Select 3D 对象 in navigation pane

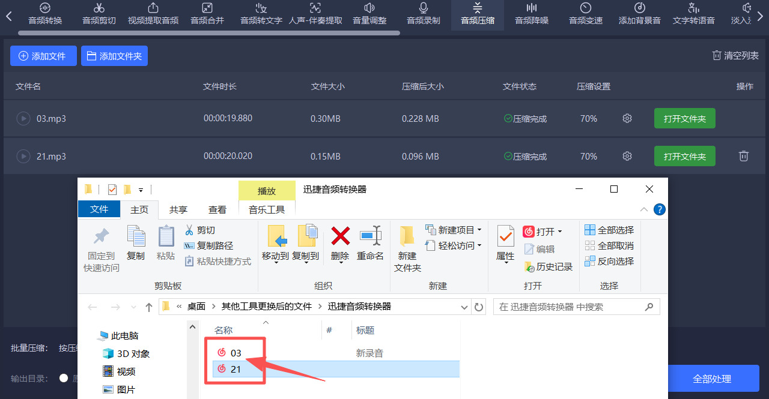pos(126,353)
